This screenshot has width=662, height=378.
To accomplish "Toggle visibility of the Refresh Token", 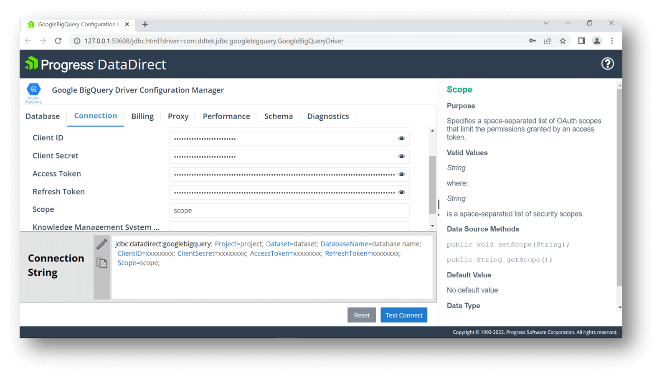I will (x=401, y=193).
